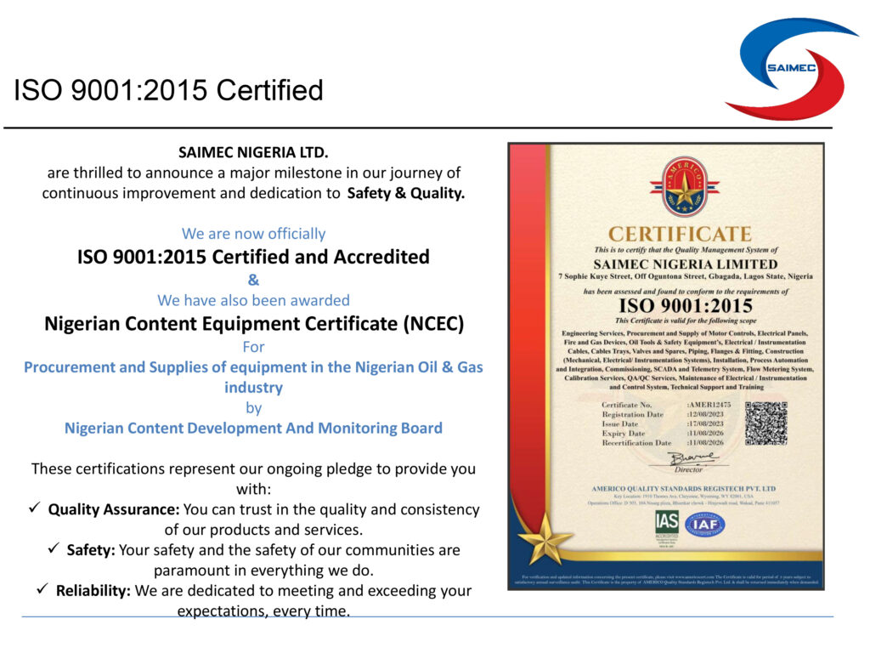
Task: Click the checkmark beside Quality Assurance
Action: tap(36, 508)
